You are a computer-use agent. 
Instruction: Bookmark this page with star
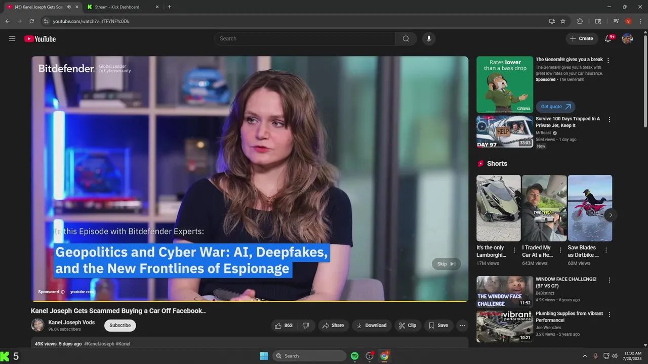click(563, 21)
